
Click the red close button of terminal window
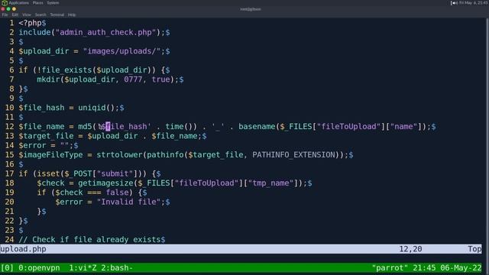point(3,9)
